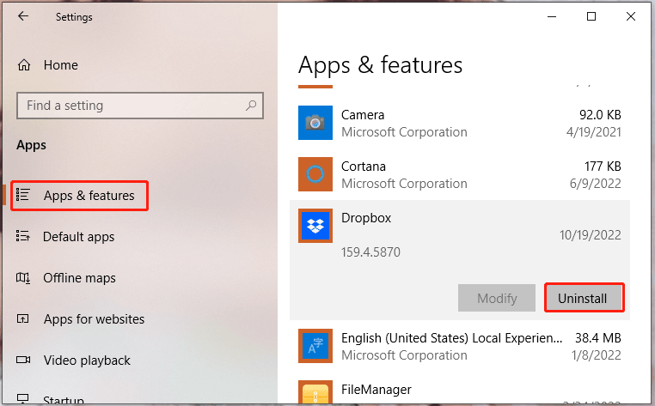The height and width of the screenshot is (406, 655).
Task: Open the Startup settings entry
Action: [x=64, y=400]
